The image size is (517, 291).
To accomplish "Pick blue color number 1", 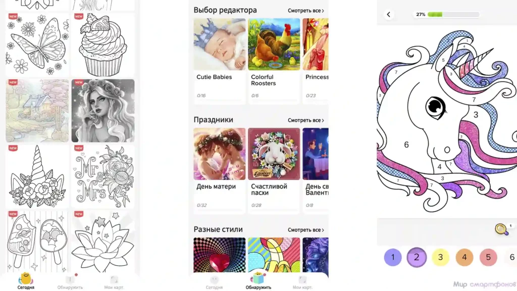I will coord(393,257).
